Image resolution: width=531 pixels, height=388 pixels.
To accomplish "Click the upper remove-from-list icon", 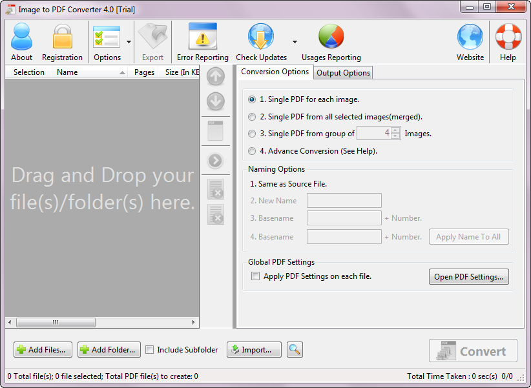I will pos(216,189).
